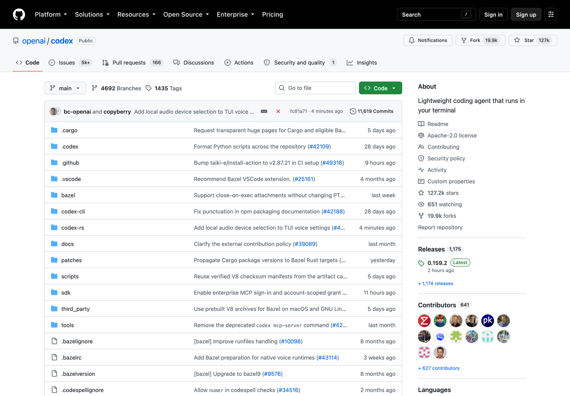The image size is (570, 396).
Task: Open the codex-rs folder
Action: point(73,228)
